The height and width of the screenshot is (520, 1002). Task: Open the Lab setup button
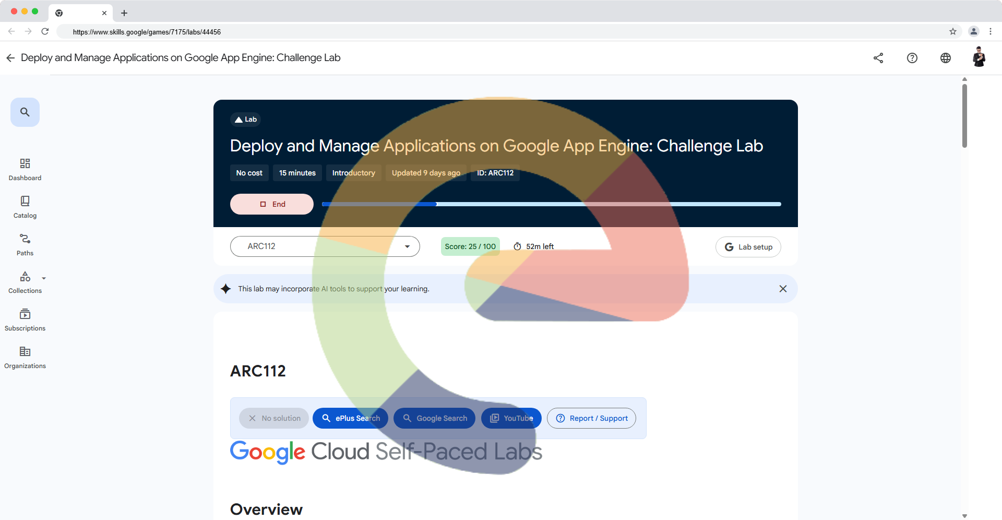(748, 247)
